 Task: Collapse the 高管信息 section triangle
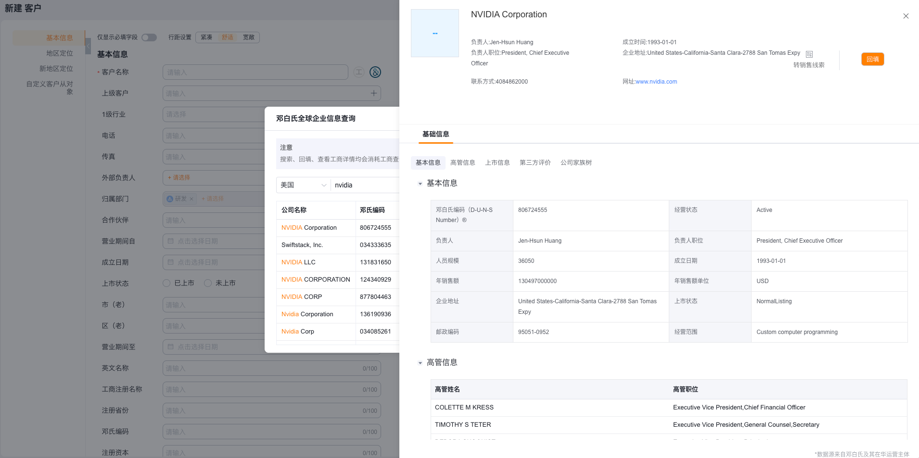point(420,363)
